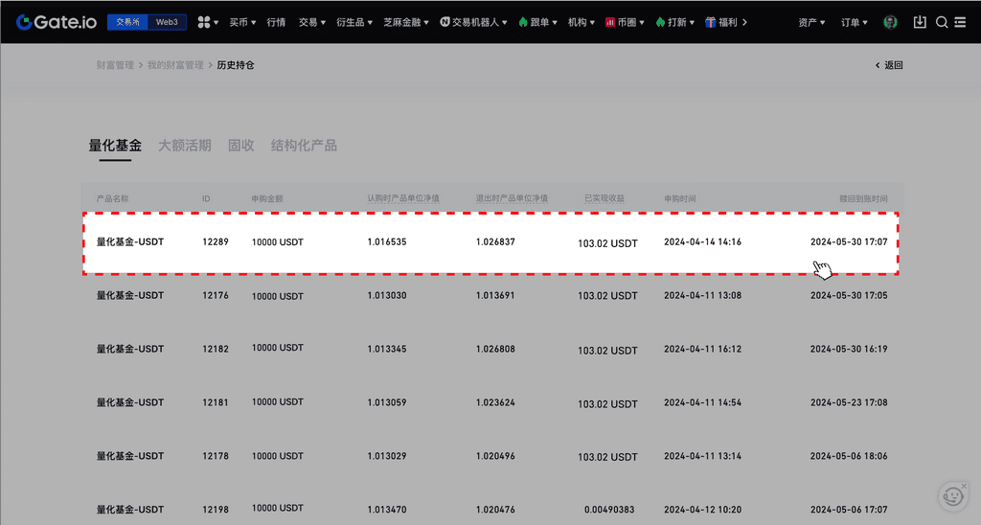Open the hamburger menu icon in header
The height and width of the screenshot is (525, 981).
click(x=960, y=22)
